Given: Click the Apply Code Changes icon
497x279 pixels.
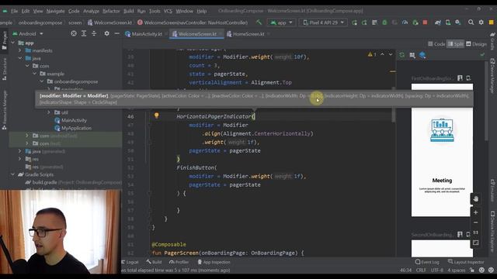Looking at the screenshot, I should coord(374,22).
